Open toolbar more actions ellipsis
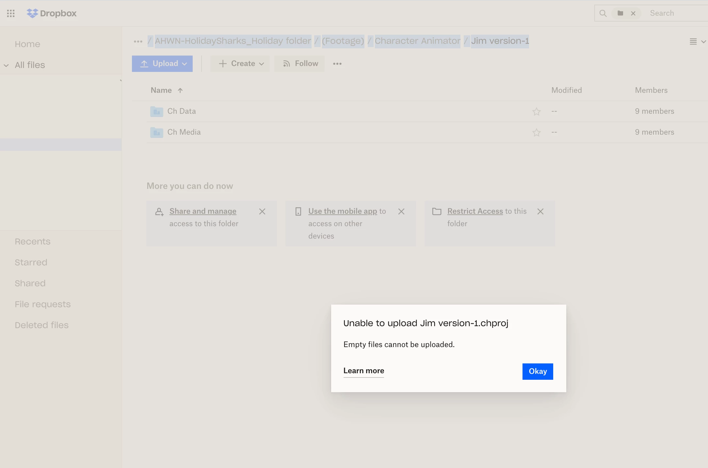 click(337, 64)
